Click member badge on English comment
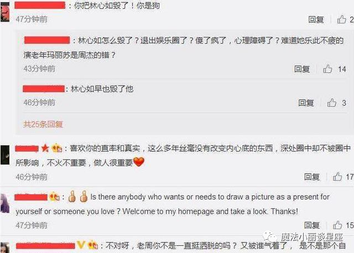Image resolution: width=354 pixels, height=253 pixels. 54,197
